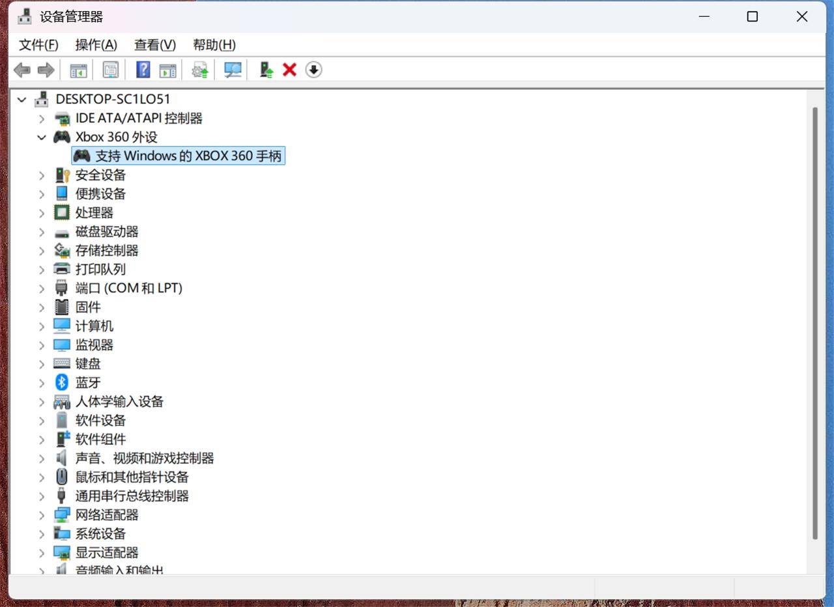Image resolution: width=834 pixels, height=607 pixels.
Task: Click the properties toolbar icon
Action: coord(111,70)
